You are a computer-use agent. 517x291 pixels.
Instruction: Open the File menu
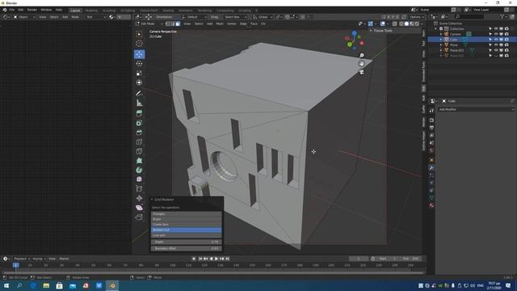pyautogui.click(x=11, y=10)
